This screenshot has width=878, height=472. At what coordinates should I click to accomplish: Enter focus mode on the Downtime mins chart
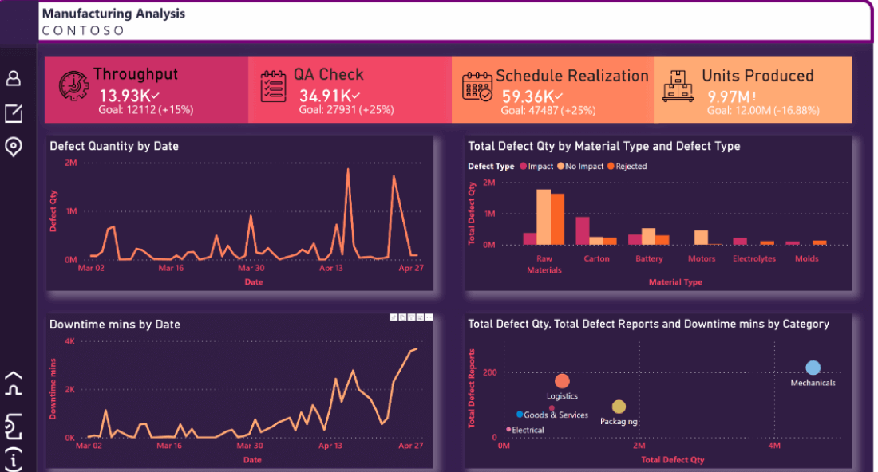[418, 317]
